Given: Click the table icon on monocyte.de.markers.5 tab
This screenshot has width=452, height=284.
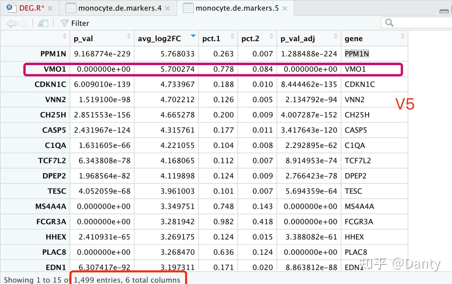Looking at the screenshot, I should 188,8.
